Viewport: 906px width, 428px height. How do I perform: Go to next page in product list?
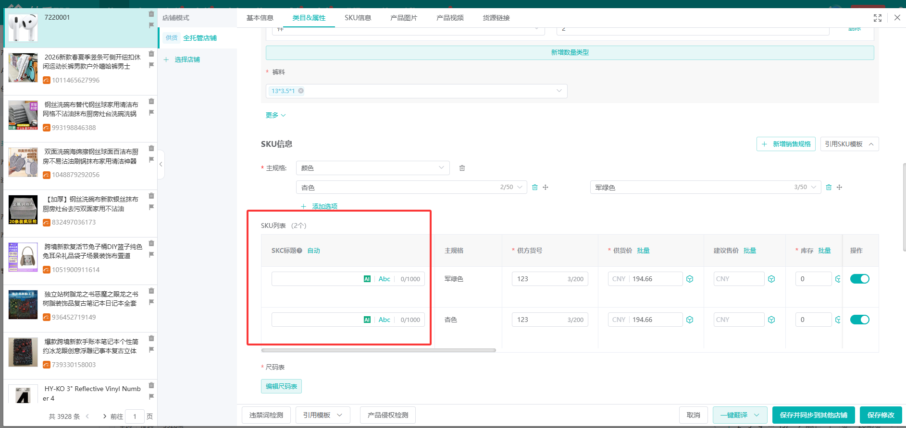[105, 416]
